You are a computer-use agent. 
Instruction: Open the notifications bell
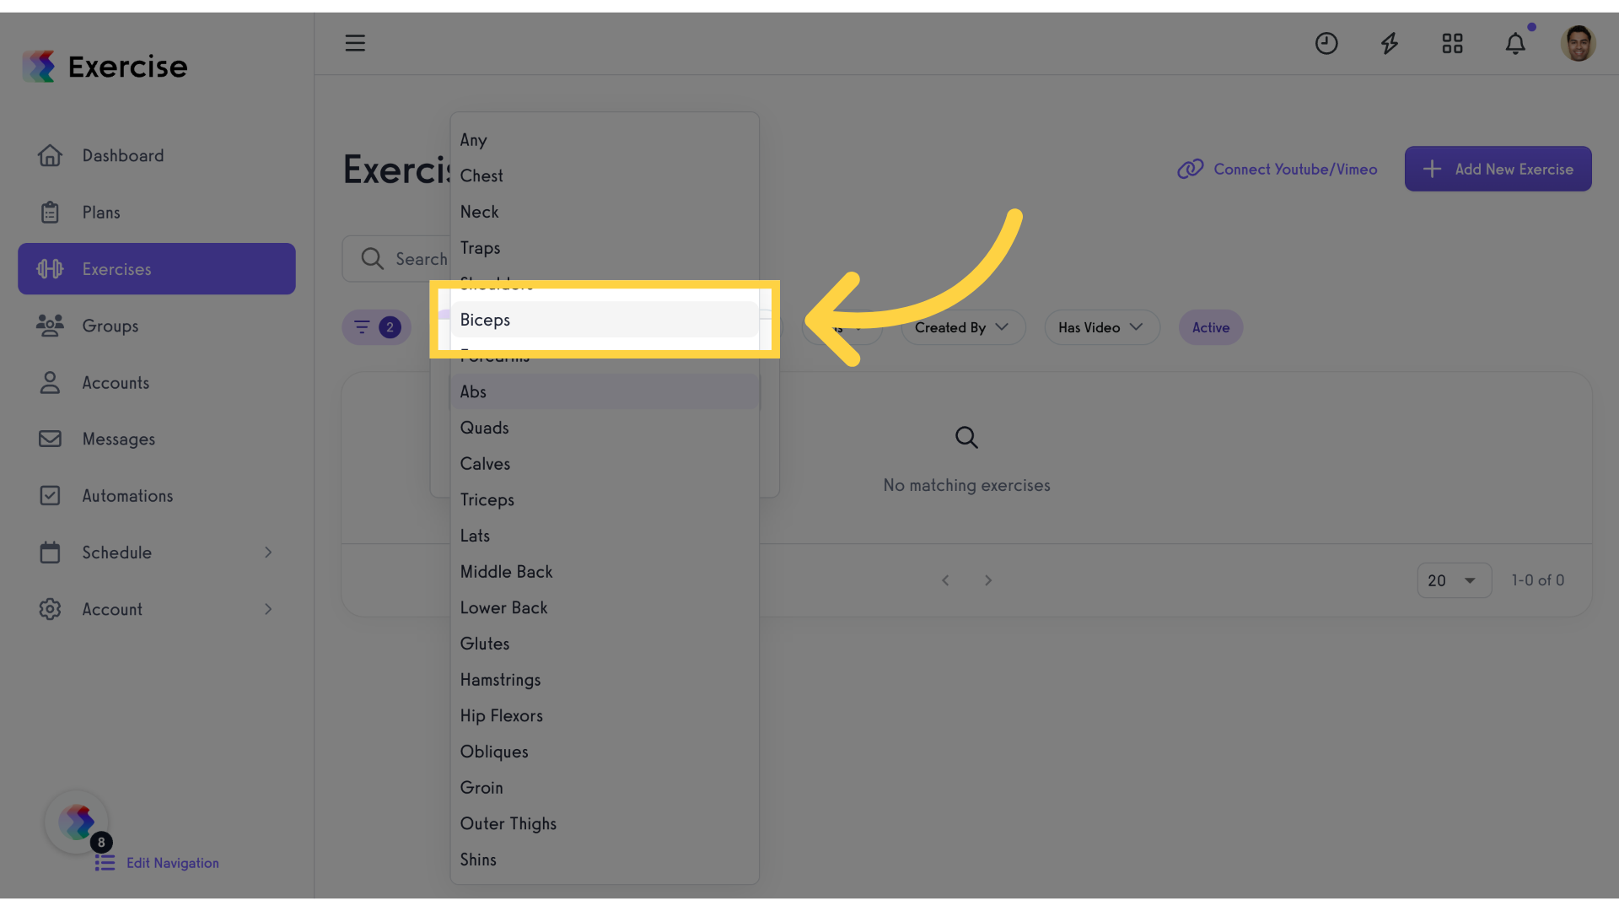point(1515,43)
